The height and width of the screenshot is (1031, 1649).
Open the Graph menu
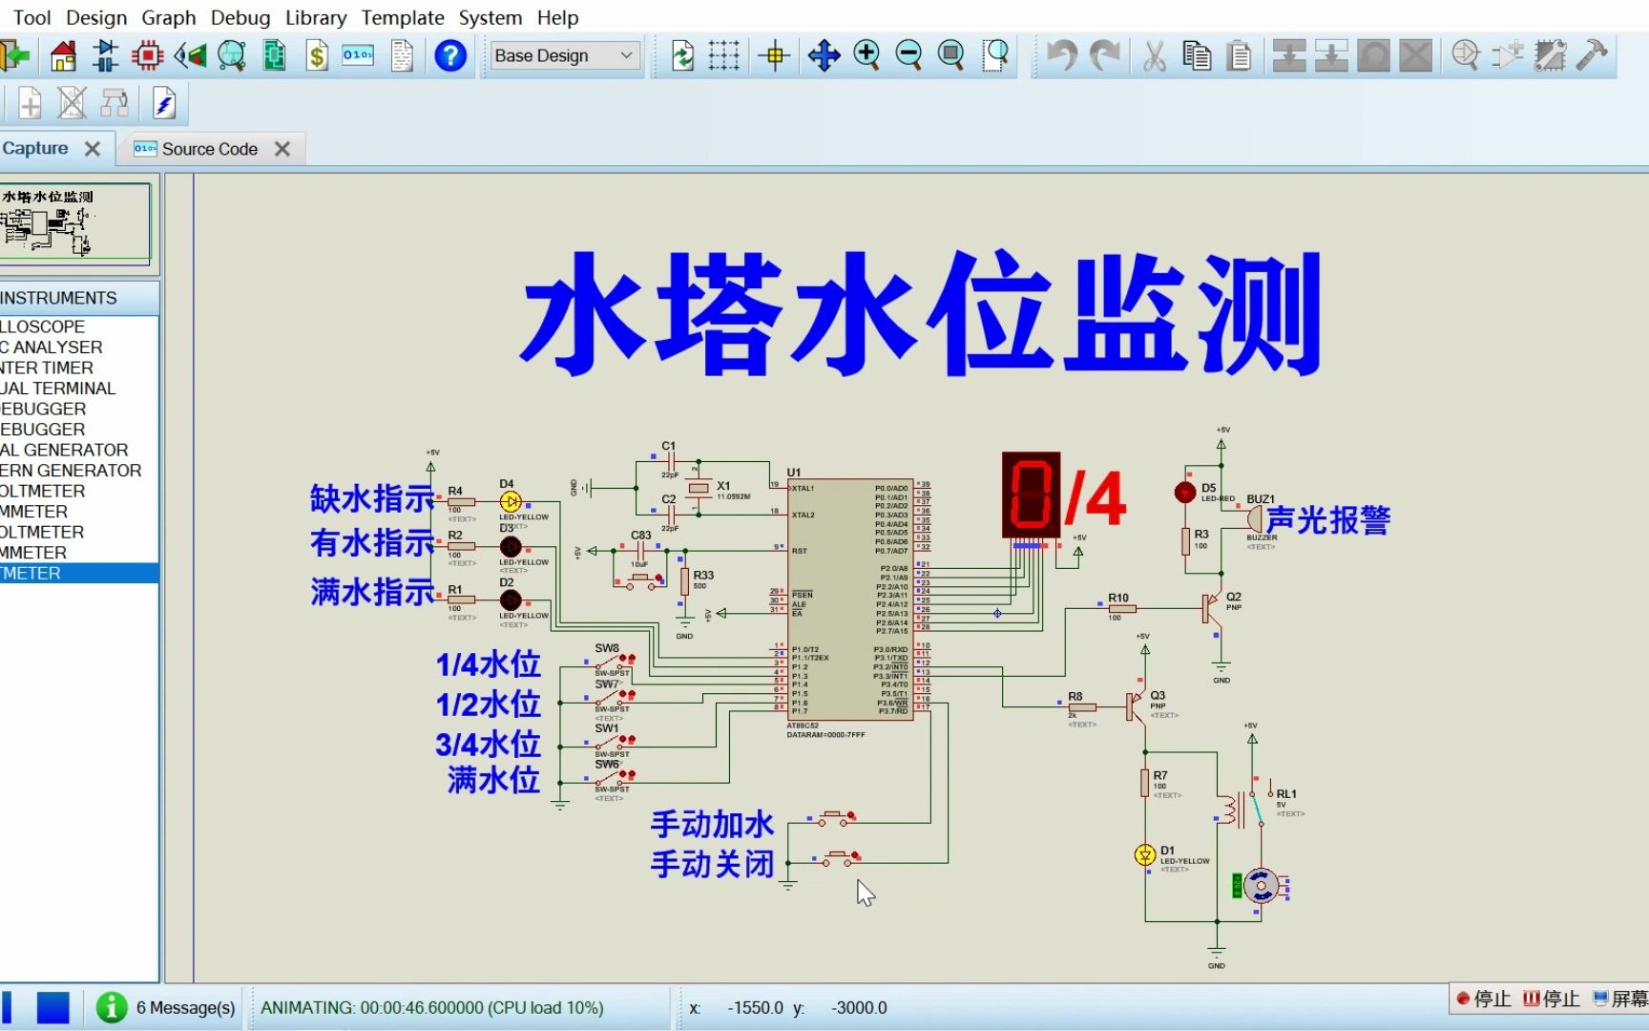coord(169,17)
